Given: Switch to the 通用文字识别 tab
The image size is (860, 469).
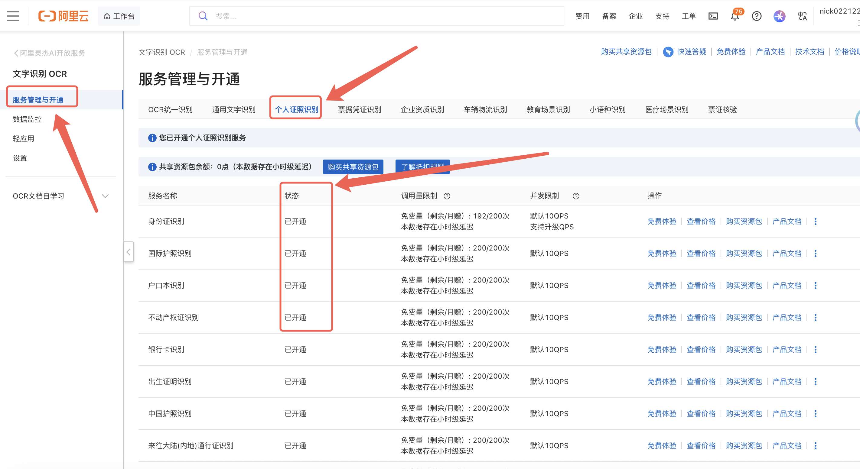Looking at the screenshot, I should [x=234, y=110].
